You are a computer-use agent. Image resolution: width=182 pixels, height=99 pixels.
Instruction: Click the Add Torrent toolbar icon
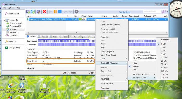tap(28, 11)
